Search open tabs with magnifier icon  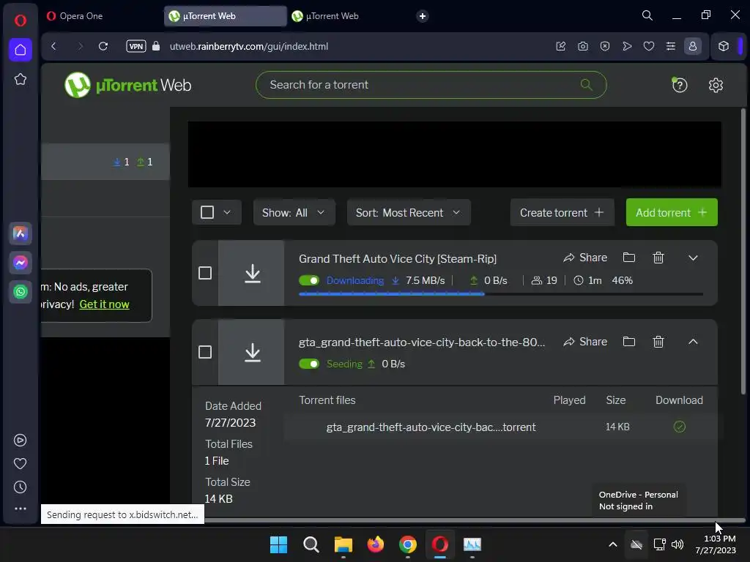point(647,15)
